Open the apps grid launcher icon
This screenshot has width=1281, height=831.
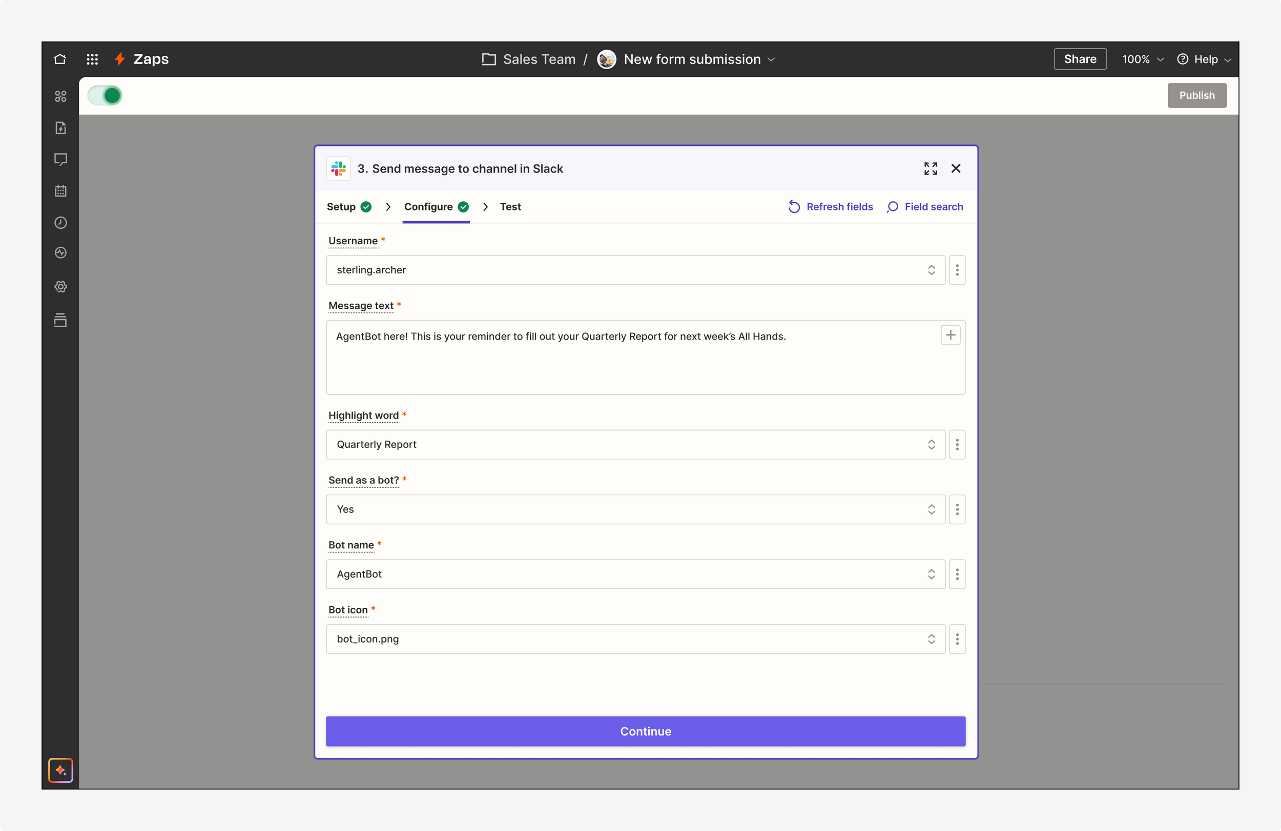click(x=92, y=59)
